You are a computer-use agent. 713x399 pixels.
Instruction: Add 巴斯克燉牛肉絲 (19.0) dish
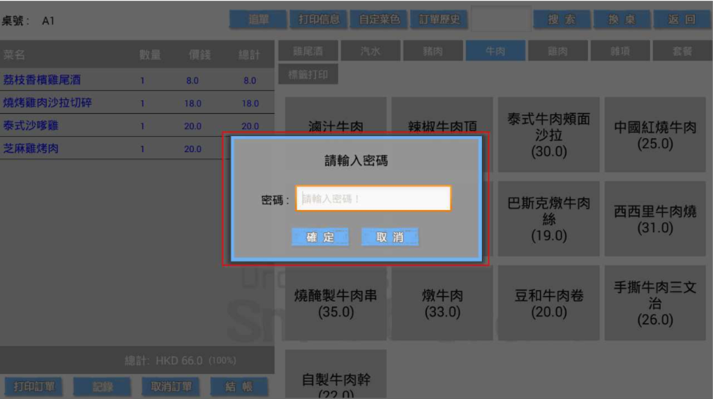point(549,218)
